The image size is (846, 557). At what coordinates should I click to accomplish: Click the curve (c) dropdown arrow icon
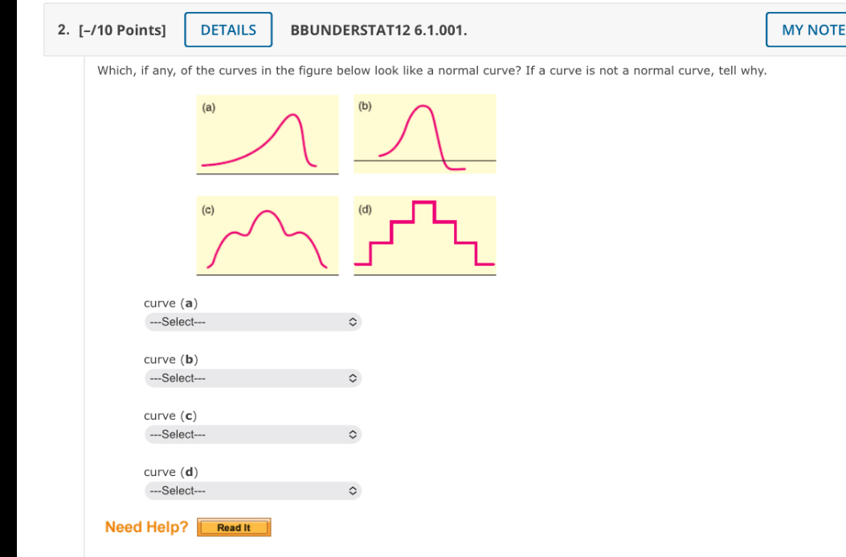353,434
